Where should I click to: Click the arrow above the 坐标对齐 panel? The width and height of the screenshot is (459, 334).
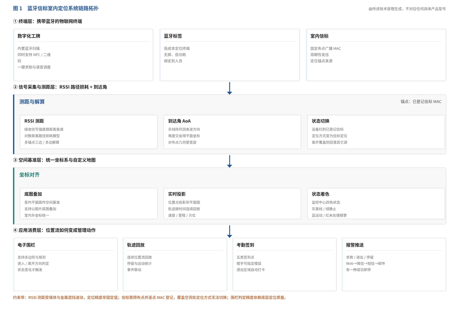229,161
